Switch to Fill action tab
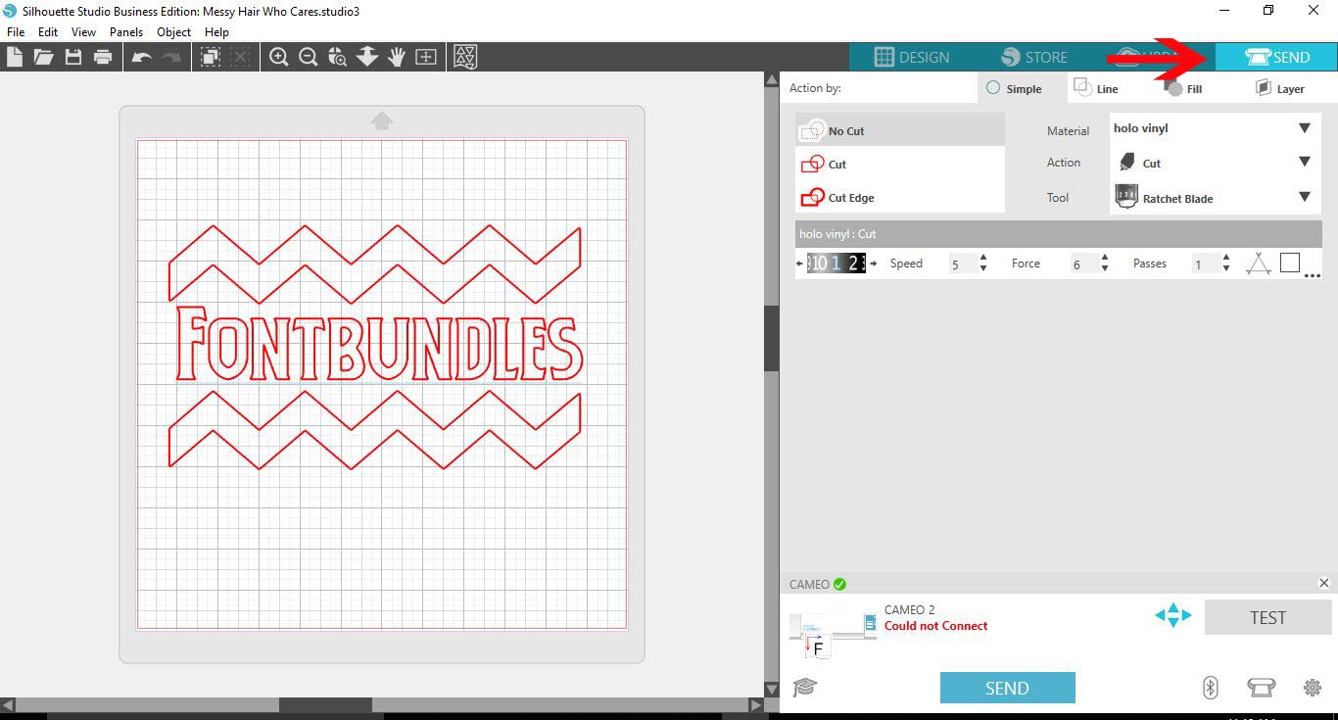 coord(1183,88)
